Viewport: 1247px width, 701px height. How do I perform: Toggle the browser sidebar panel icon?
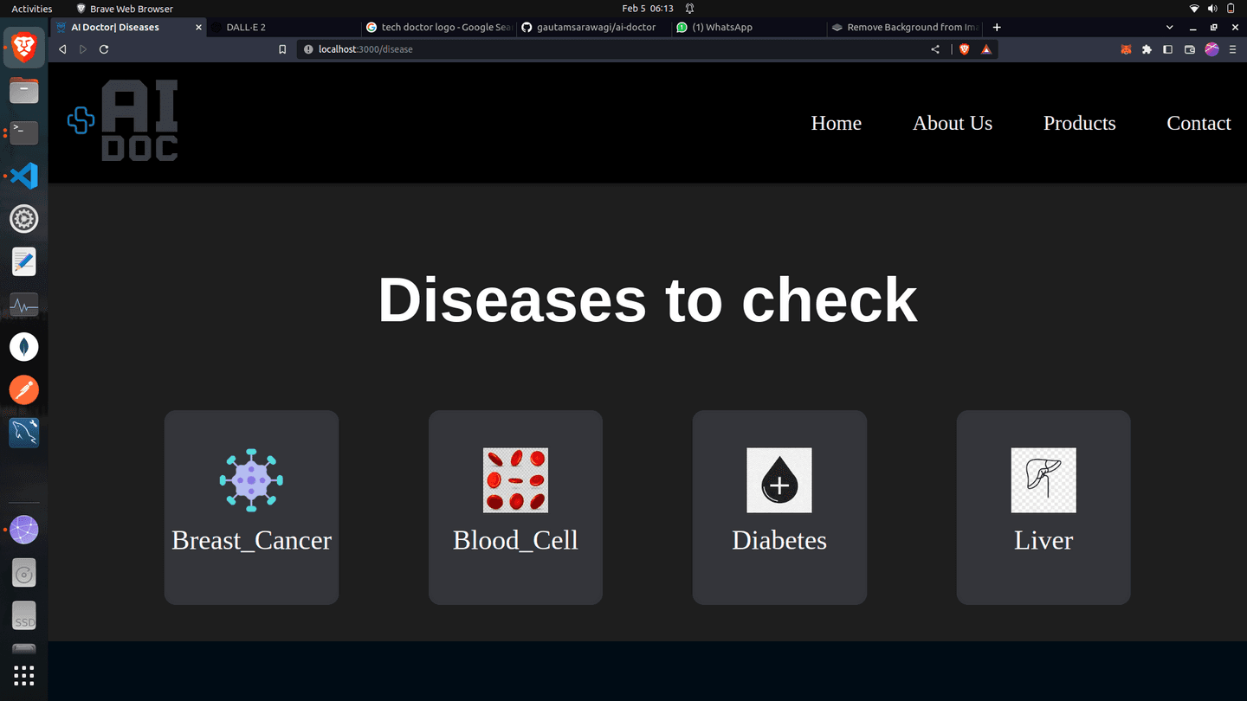coord(1167,49)
